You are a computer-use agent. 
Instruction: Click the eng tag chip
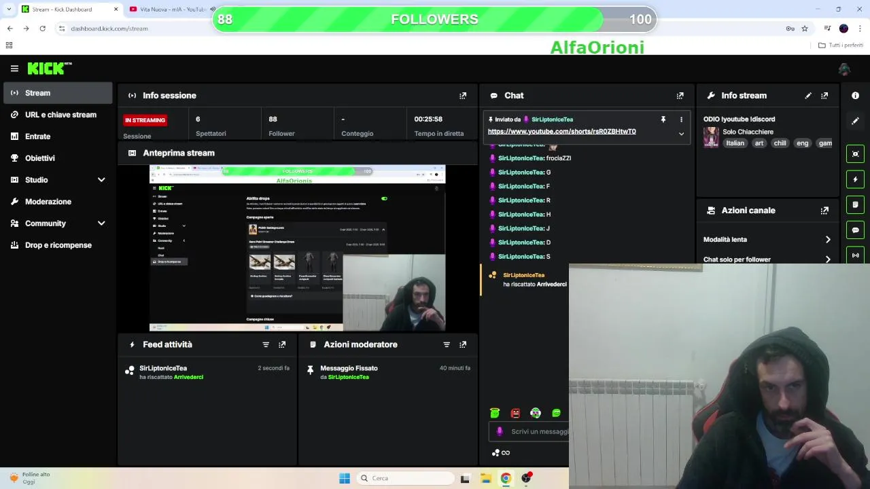(803, 143)
